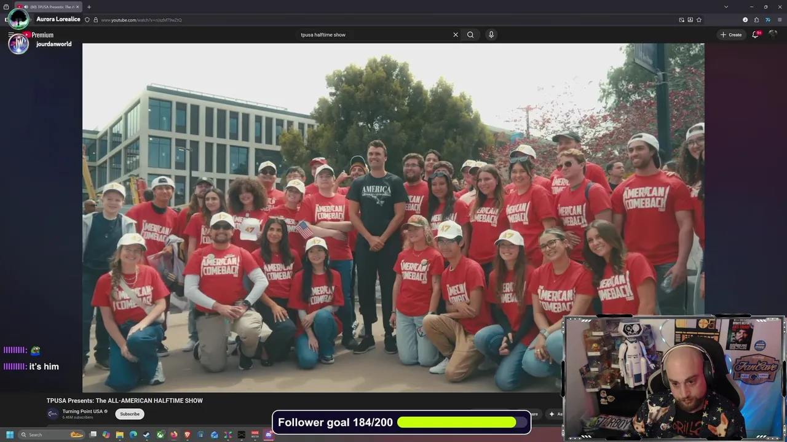Click the round white extension icon in toolbar

tap(745, 20)
